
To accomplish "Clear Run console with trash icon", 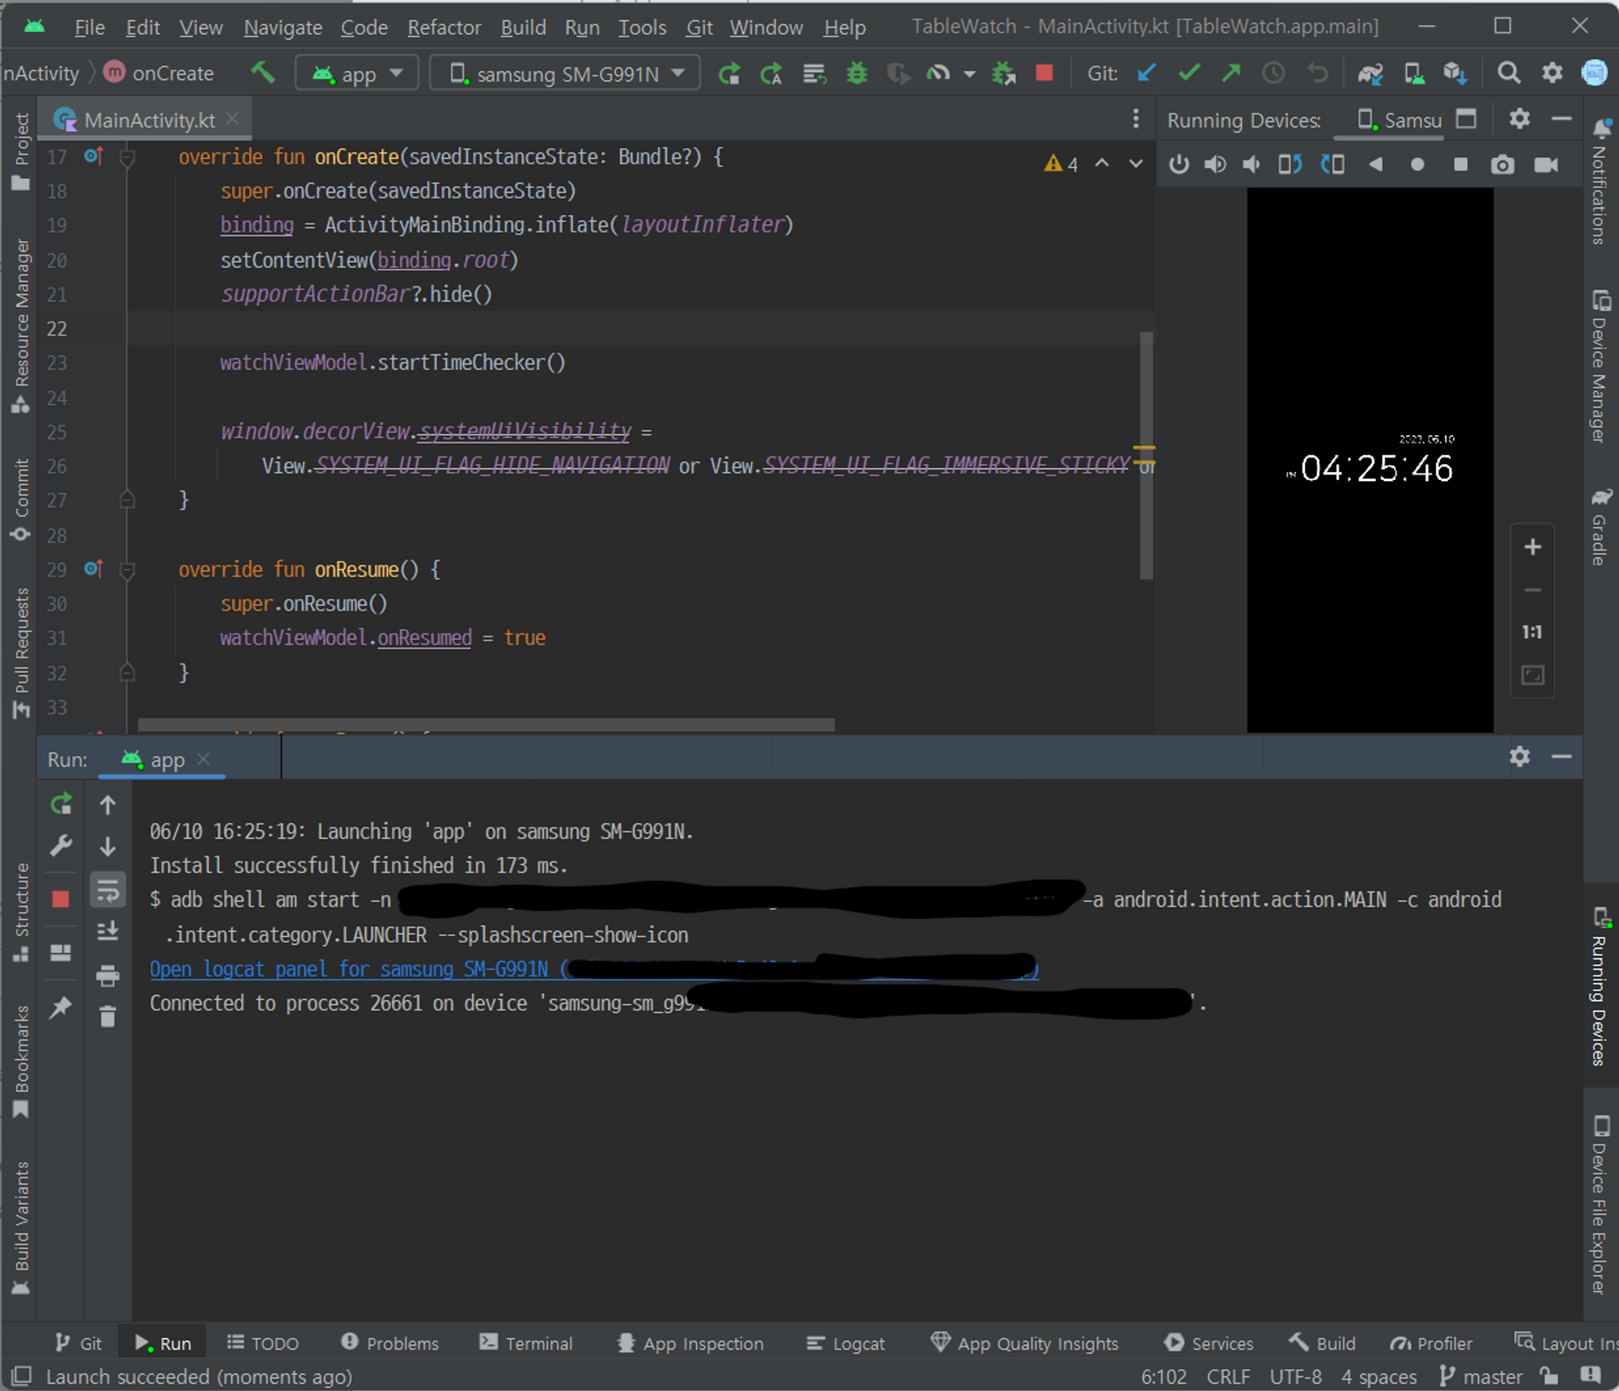I will coord(108,1016).
